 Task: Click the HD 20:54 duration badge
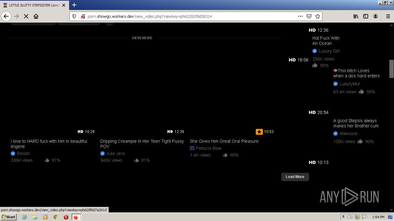click(319, 112)
